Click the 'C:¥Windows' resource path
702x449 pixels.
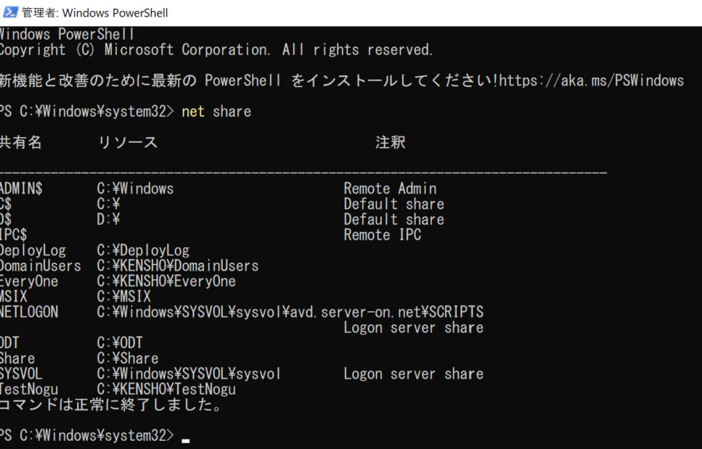[135, 189]
